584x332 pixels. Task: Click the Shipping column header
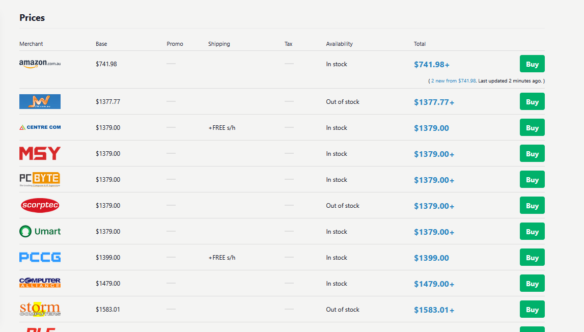tap(219, 44)
